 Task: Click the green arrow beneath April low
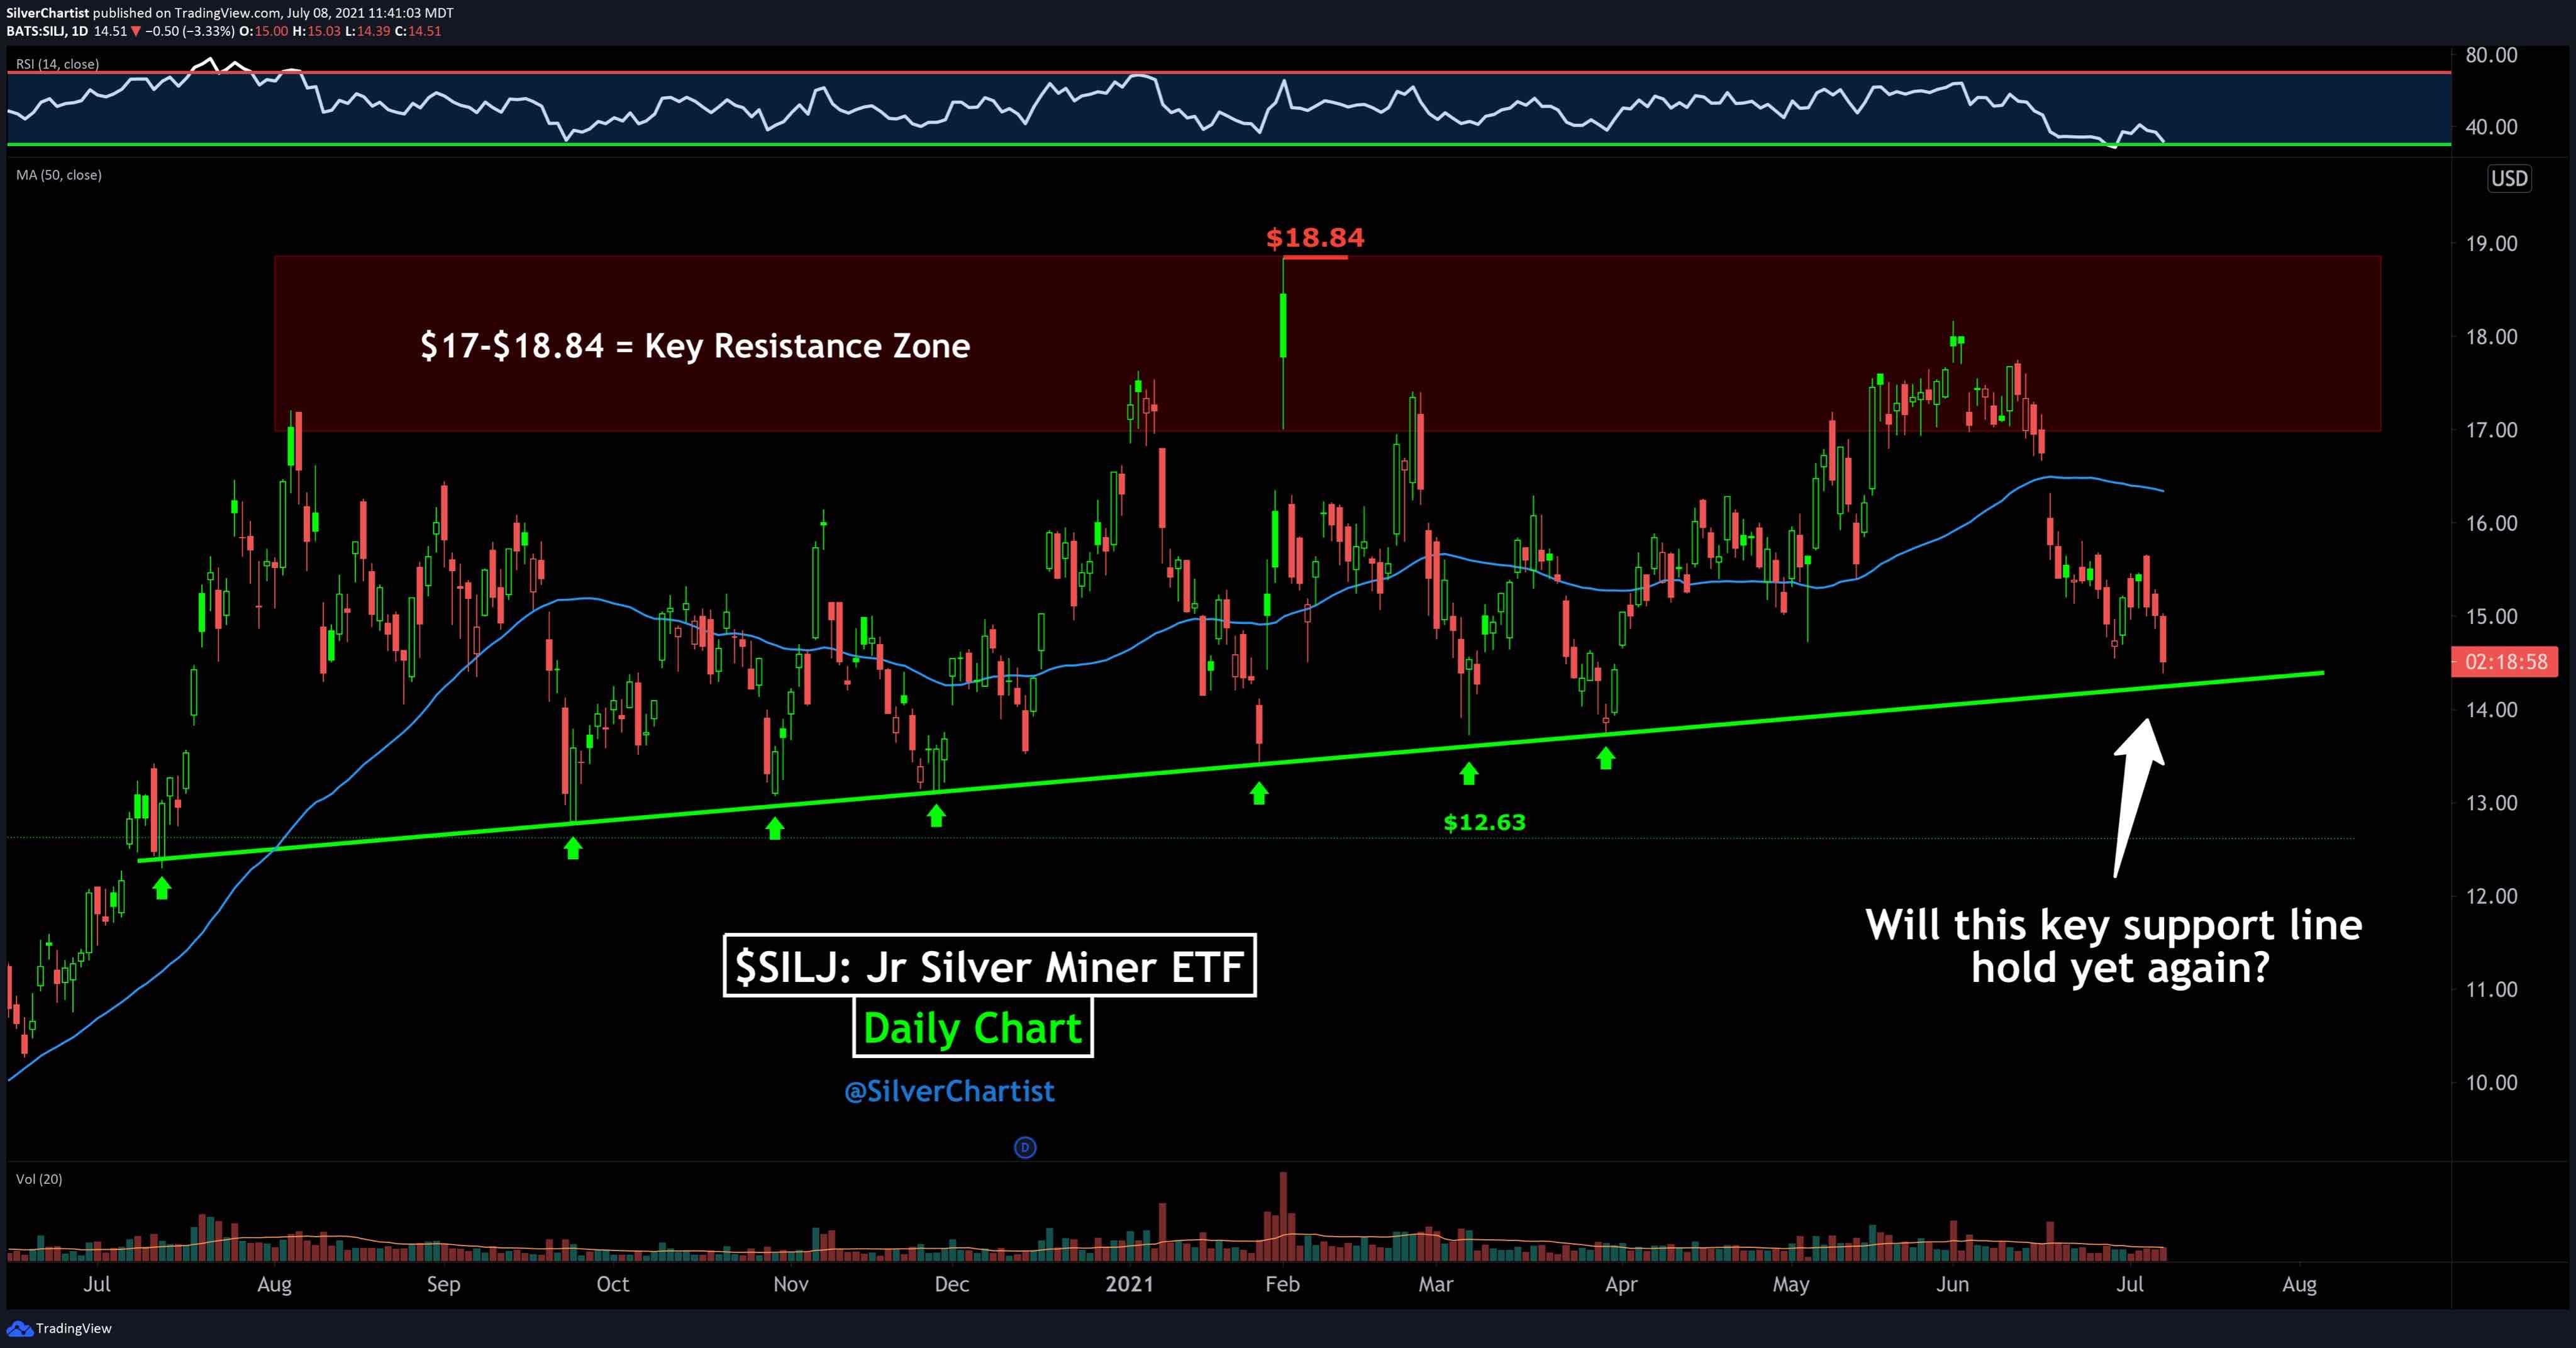(1605, 759)
